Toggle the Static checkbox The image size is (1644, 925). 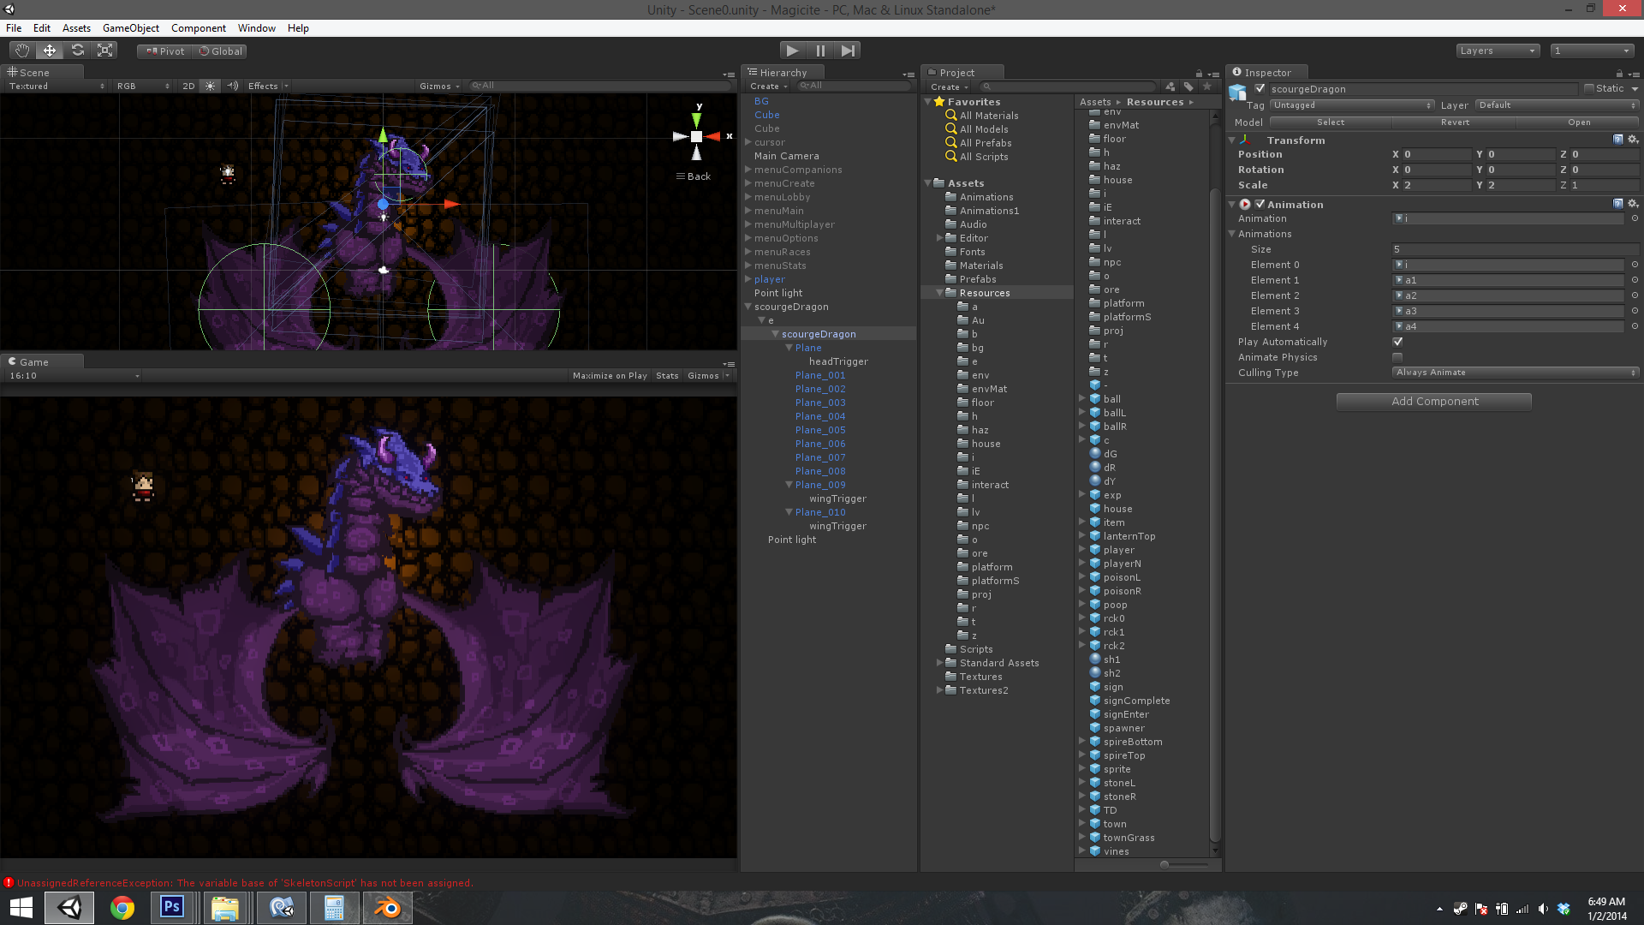tap(1589, 88)
